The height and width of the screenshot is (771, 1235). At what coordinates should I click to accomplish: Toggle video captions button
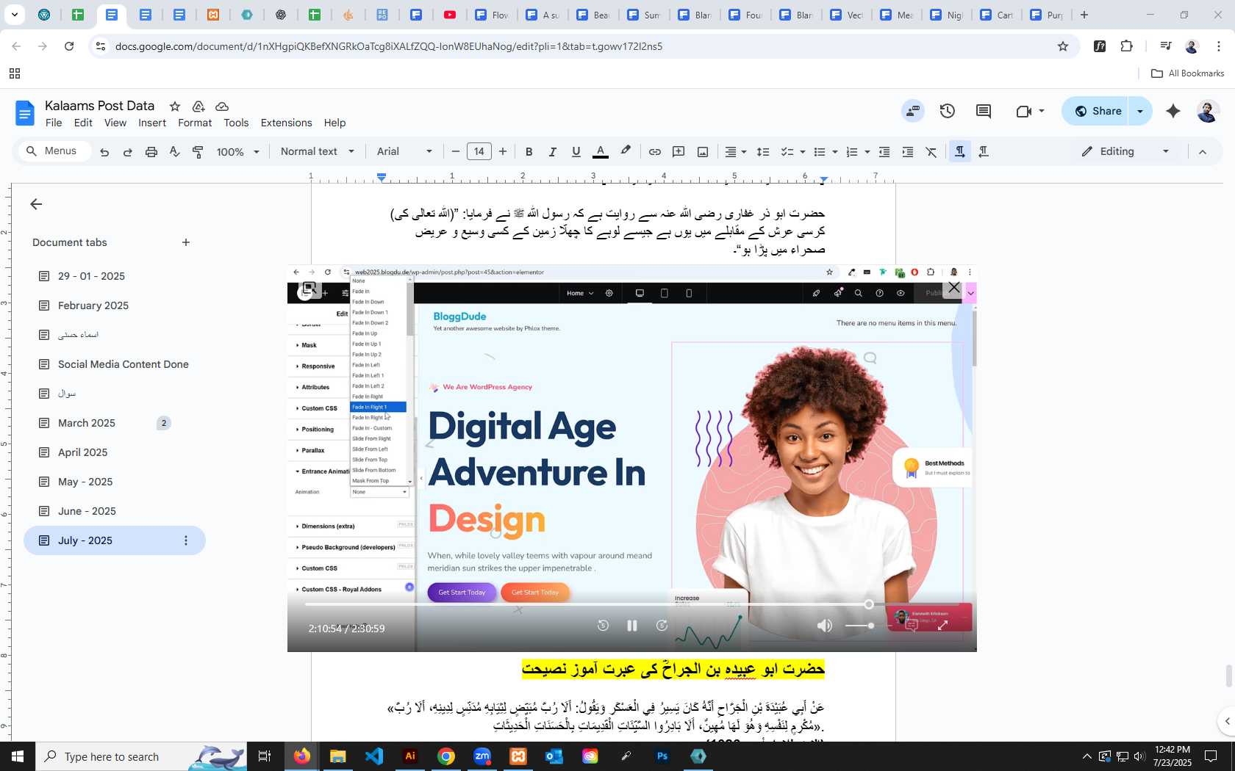[912, 626]
